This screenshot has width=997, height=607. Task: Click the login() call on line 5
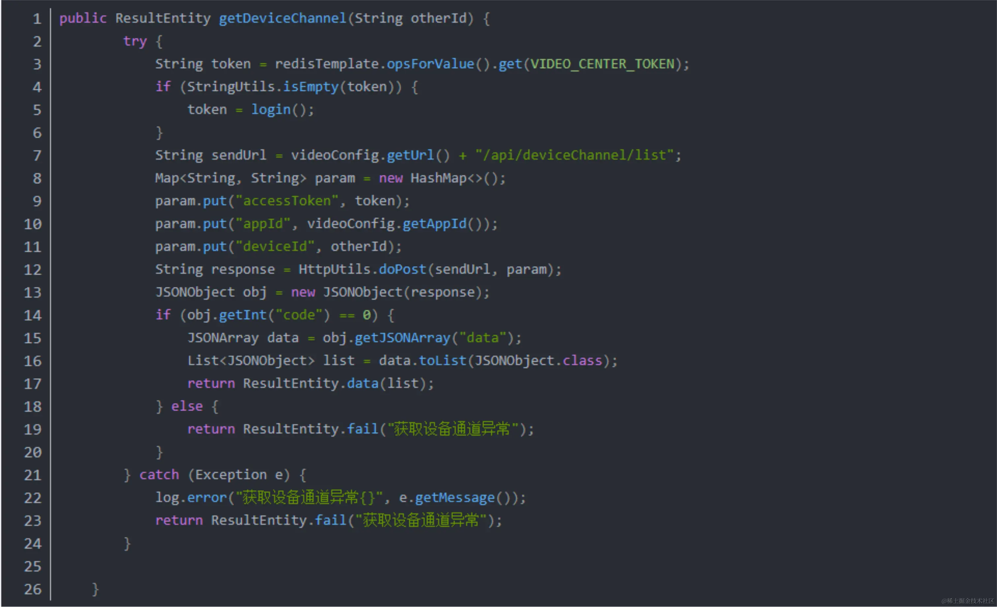pos(271,110)
